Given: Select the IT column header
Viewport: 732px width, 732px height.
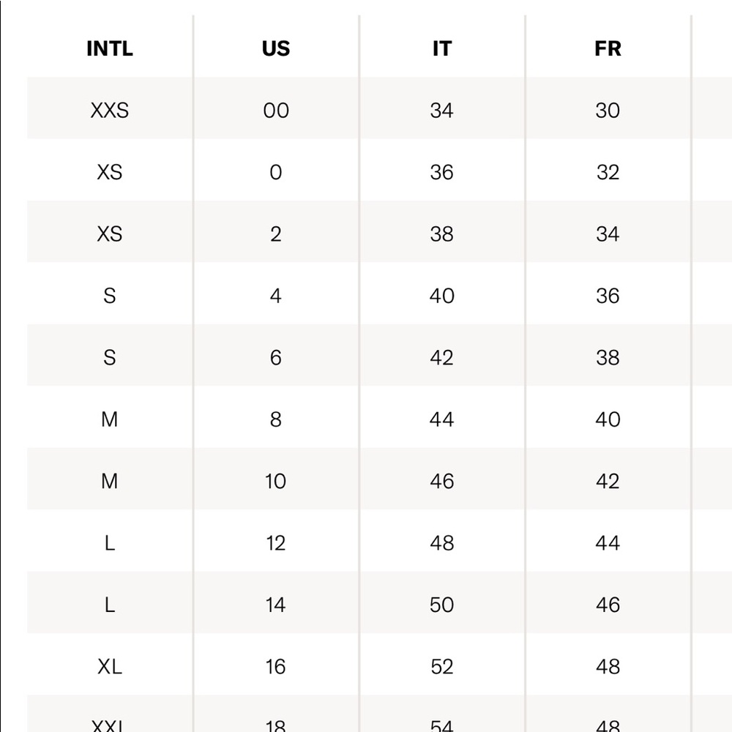Looking at the screenshot, I should point(441,48).
